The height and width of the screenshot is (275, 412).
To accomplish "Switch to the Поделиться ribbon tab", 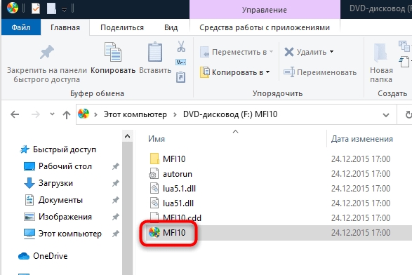I will (x=122, y=27).
